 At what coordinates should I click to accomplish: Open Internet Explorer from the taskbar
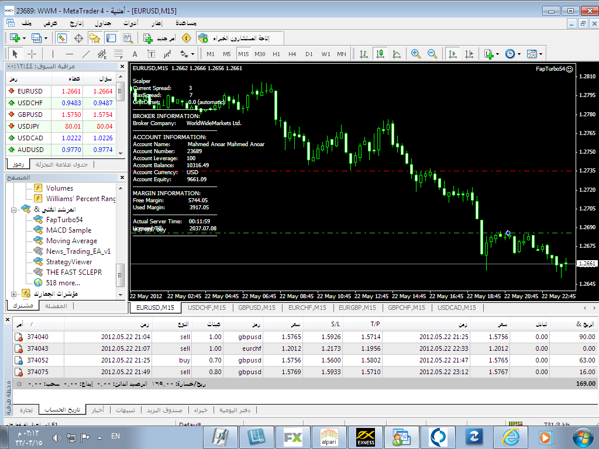point(511,437)
